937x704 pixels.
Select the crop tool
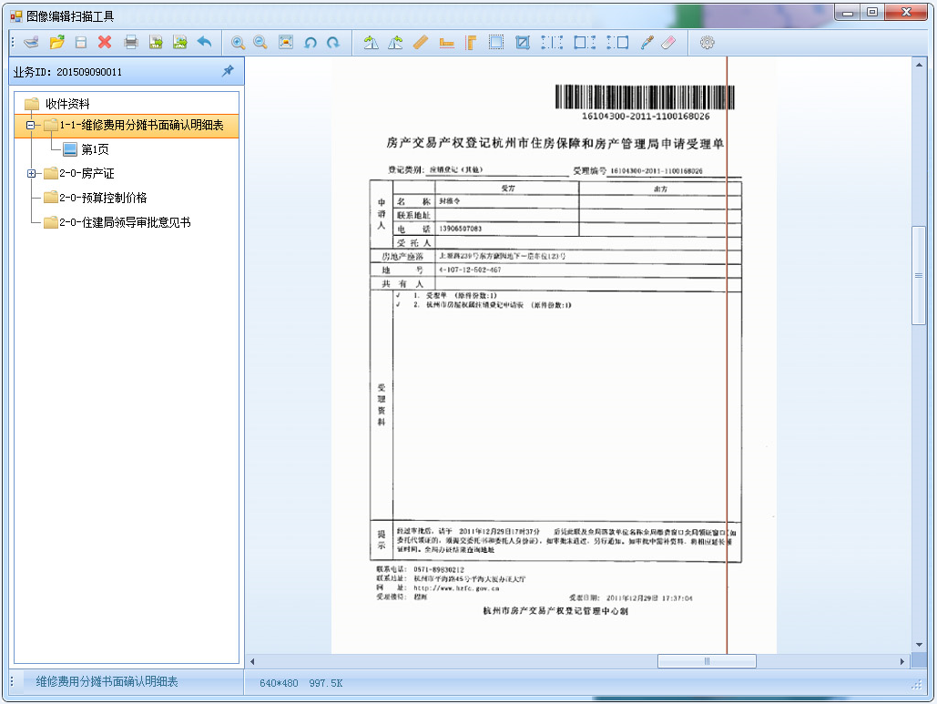click(x=522, y=42)
